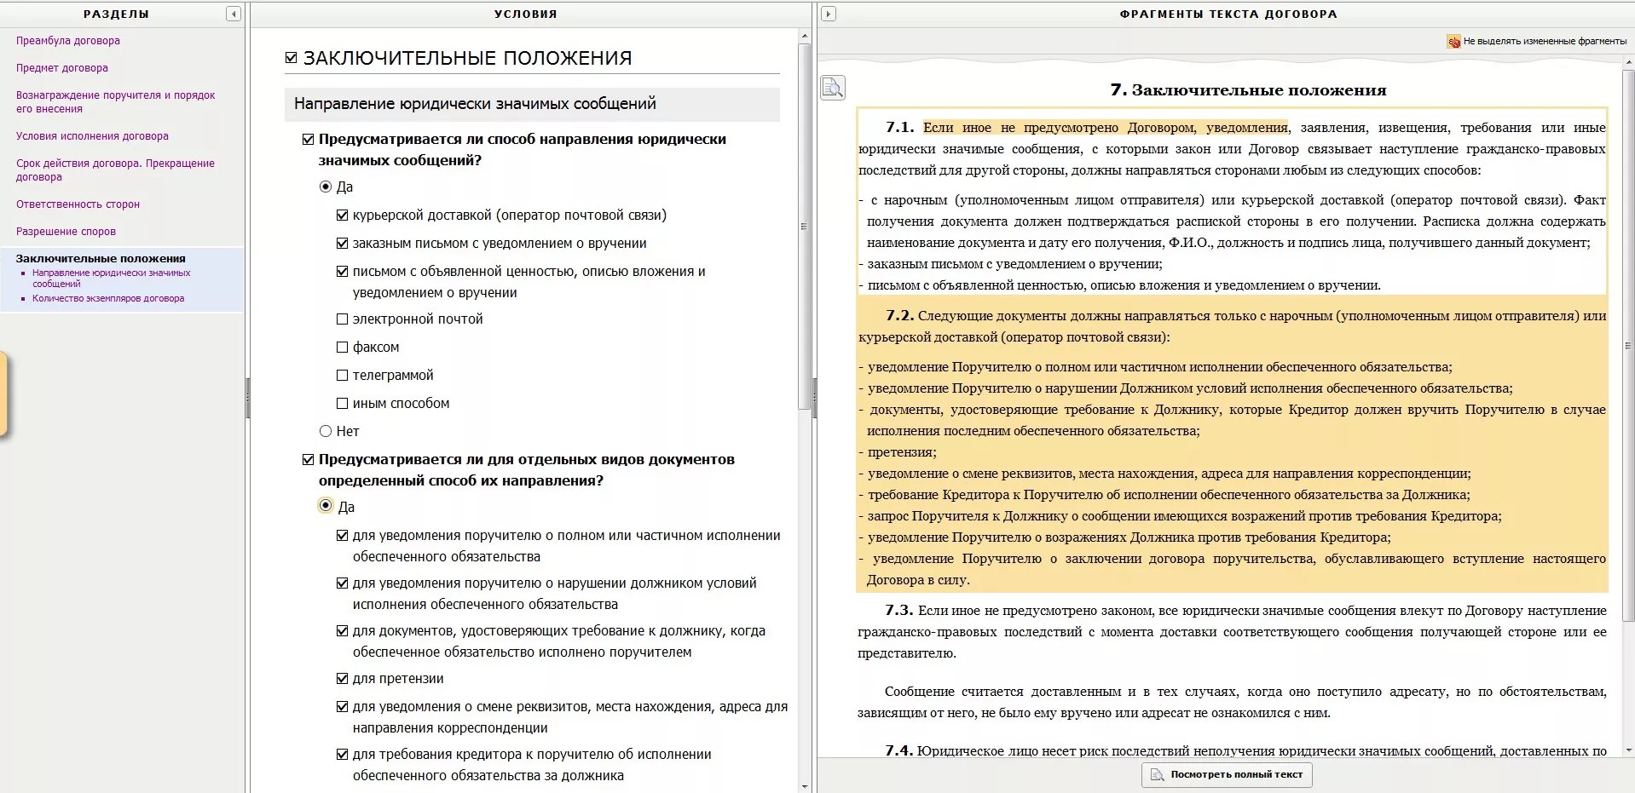The width and height of the screenshot is (1635, 793).
Task: Click the orange tab on left edge
Action: tap(3, 394)
